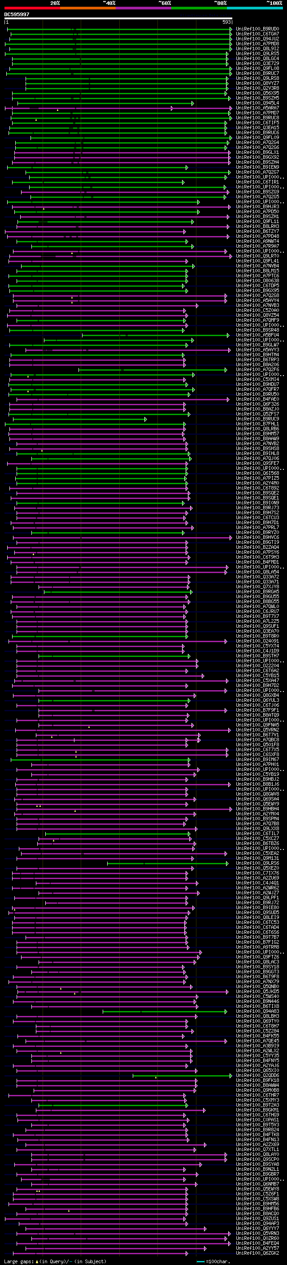Select hit label UniRef100_Q9FL08
This screenshot has width=287, height=1265.
(257, 68)
